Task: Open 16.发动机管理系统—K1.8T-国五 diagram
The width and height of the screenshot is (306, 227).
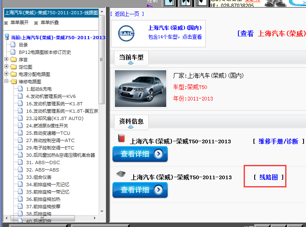Action: pos(62,111)
